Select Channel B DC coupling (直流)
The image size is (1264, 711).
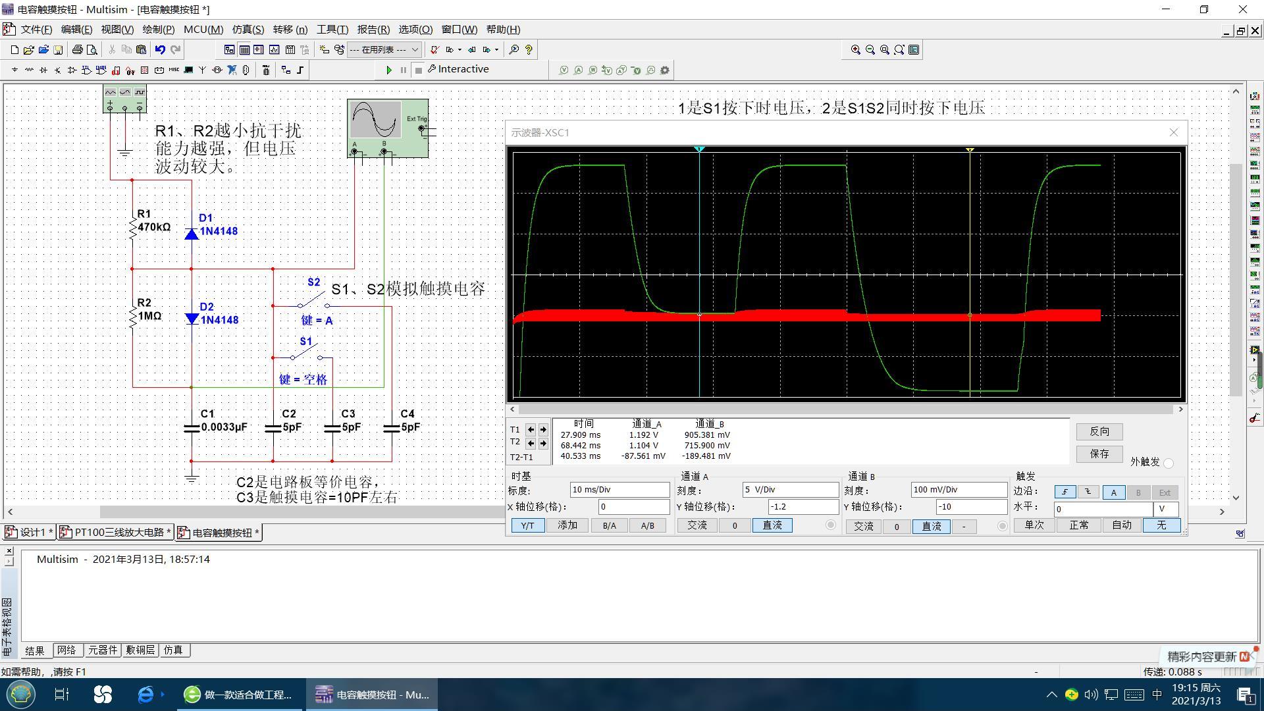coord(931,526)
